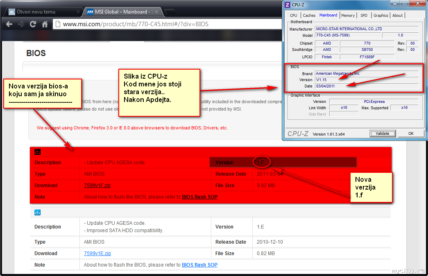Click the download icon above the 1.F BIOS
The image size is (428, 276).
[38, 152]
